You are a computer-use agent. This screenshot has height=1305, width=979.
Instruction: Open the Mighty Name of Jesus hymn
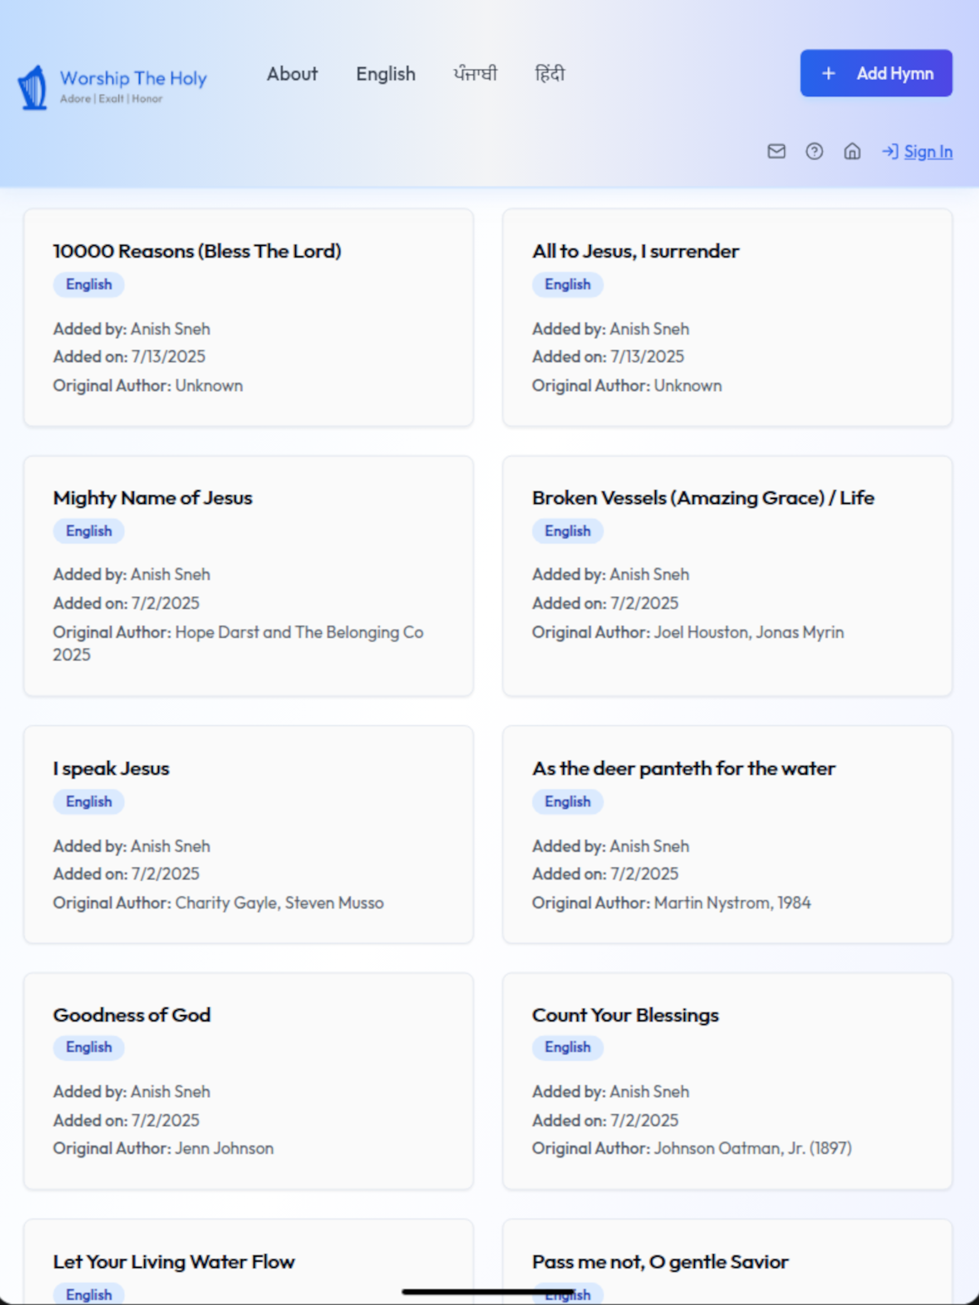point(153,498)
